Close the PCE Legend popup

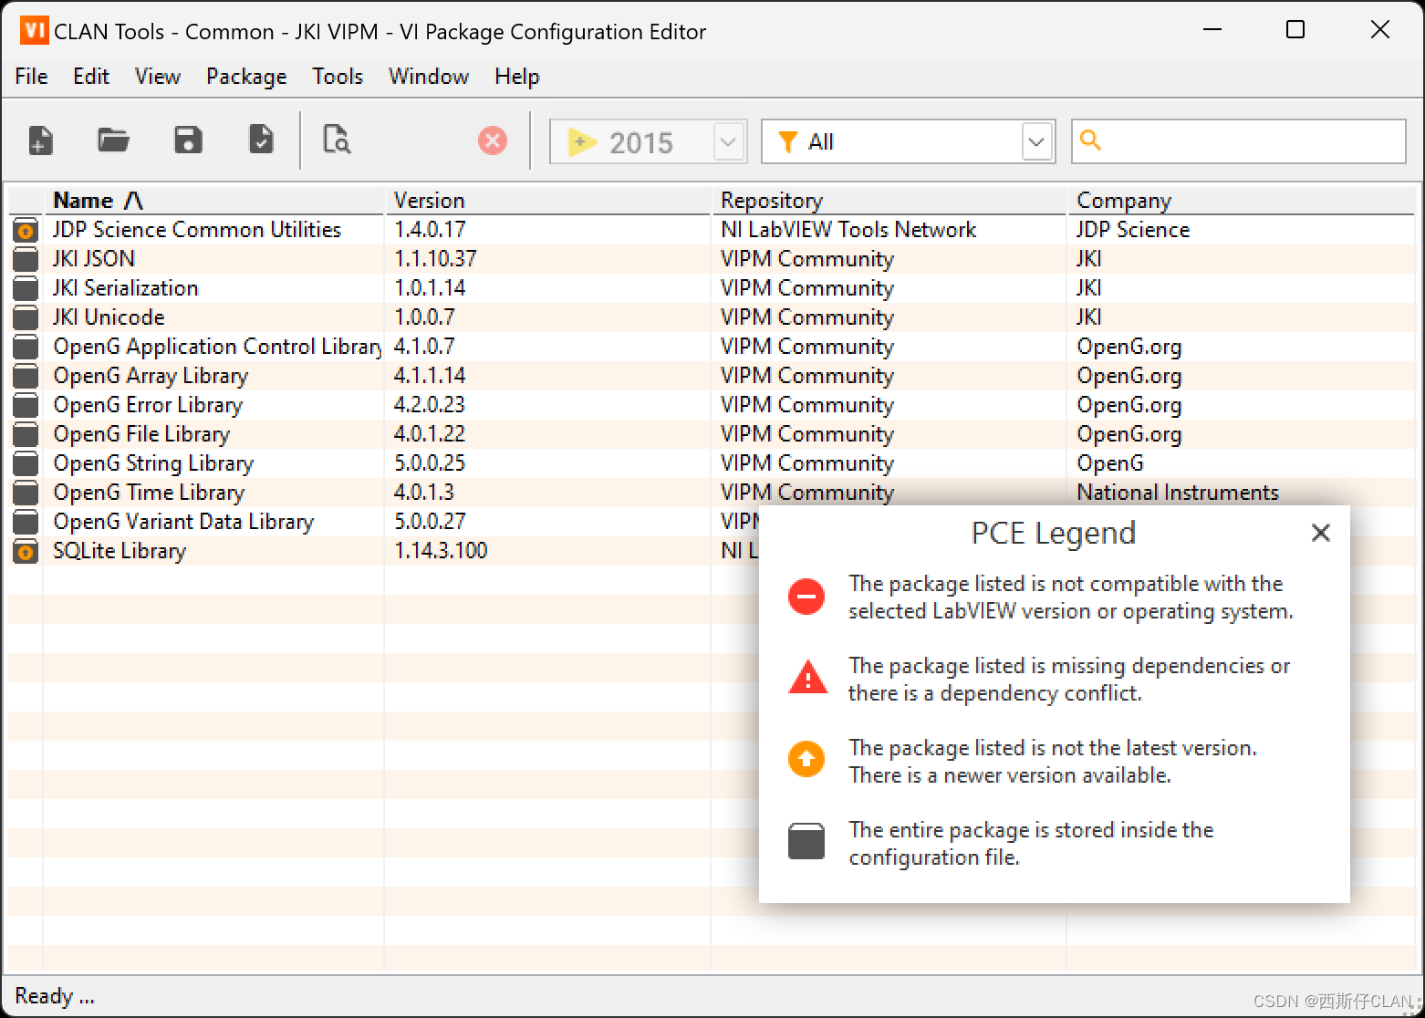click(x=1320, y=533)
